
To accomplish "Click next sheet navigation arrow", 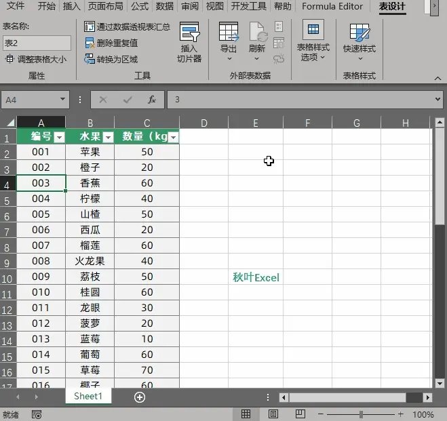I will pyautogui.click(x=36, y=397).
